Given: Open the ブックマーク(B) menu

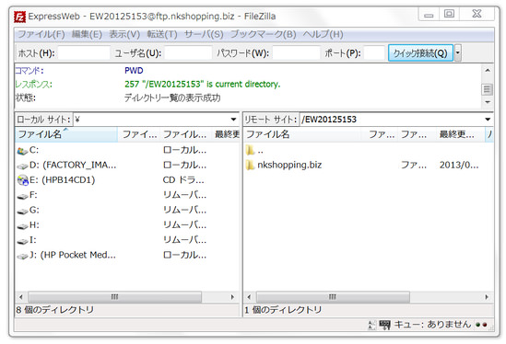Looking at the screenshot, I should (x=263, y=34).
